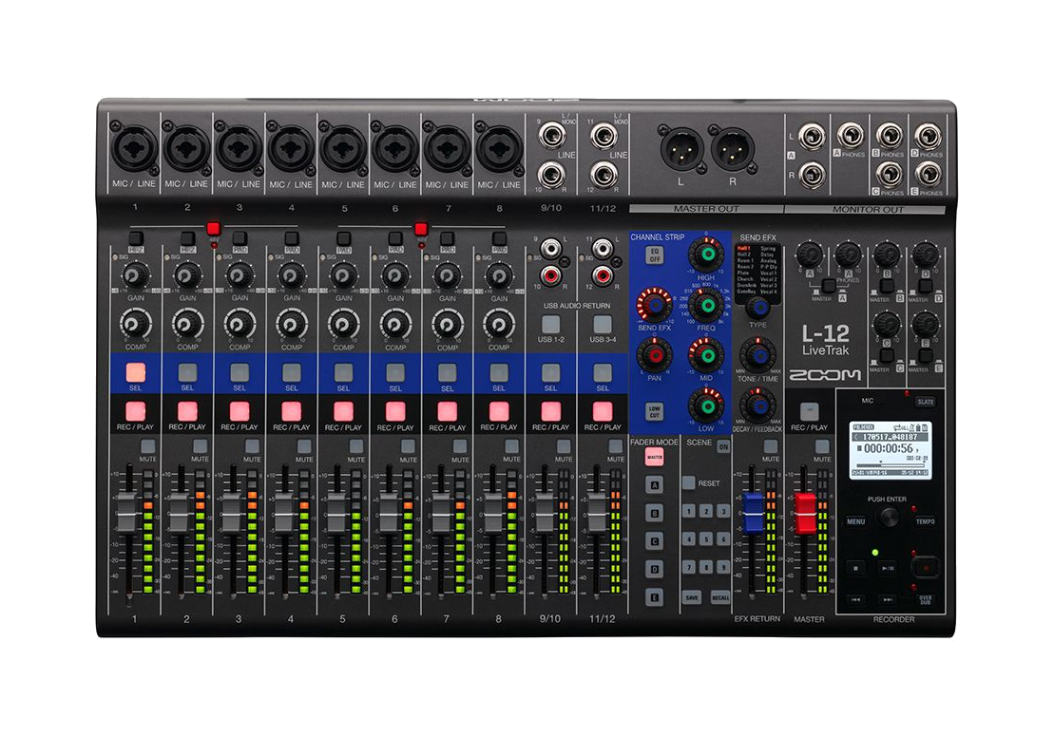The height and width of the screenshot is (736, 1054).
Task: Toggle the EQ OFF button
Action: (654, 255)
